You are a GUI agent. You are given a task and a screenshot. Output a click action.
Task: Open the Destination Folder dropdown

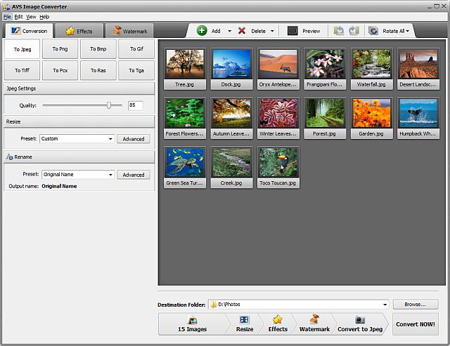385,305
